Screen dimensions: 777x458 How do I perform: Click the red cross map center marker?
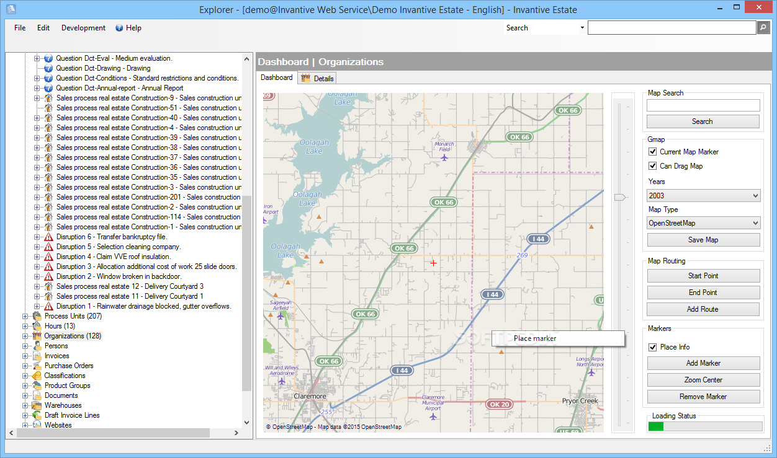[433, 263]
